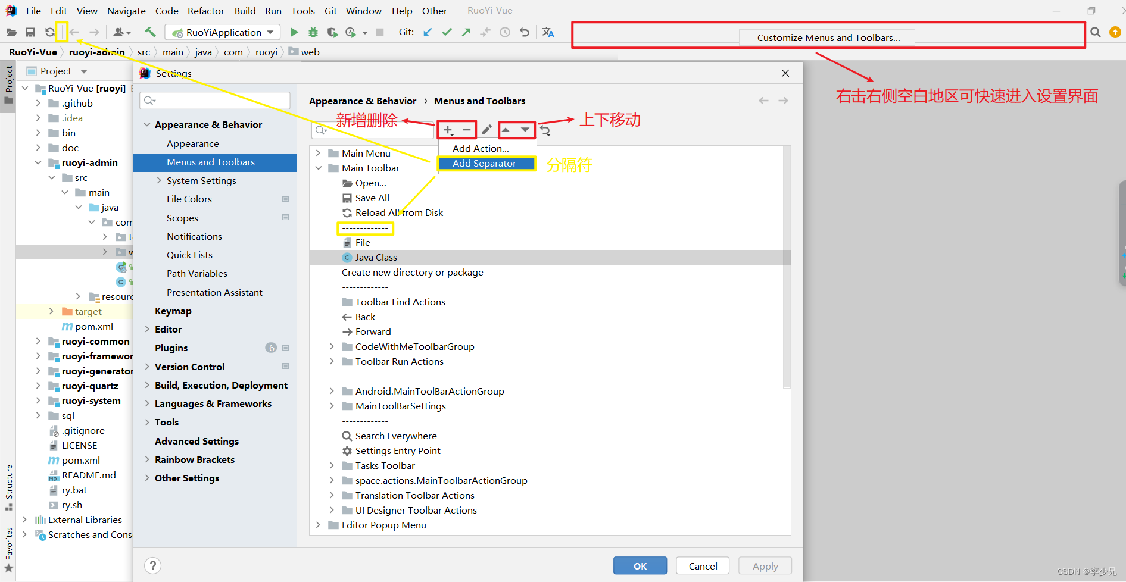
Task: Click the Restore defaults icon
Action: [x=545, y=130]
